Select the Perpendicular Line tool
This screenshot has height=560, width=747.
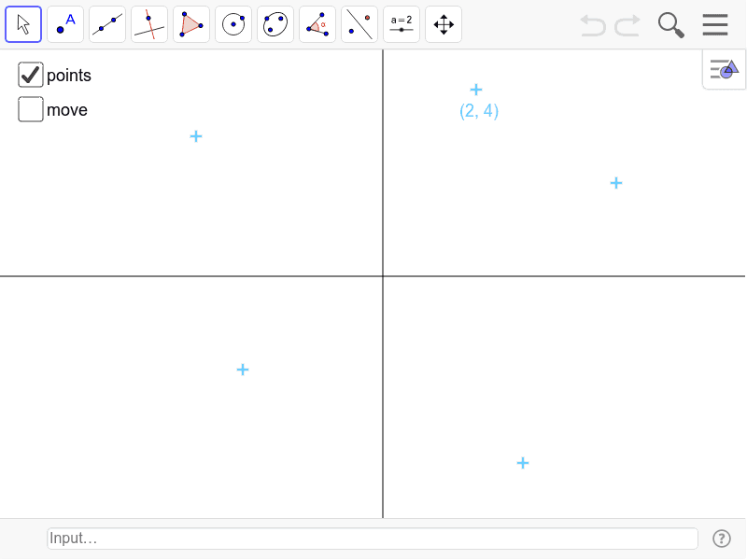[x=149, y=24]
